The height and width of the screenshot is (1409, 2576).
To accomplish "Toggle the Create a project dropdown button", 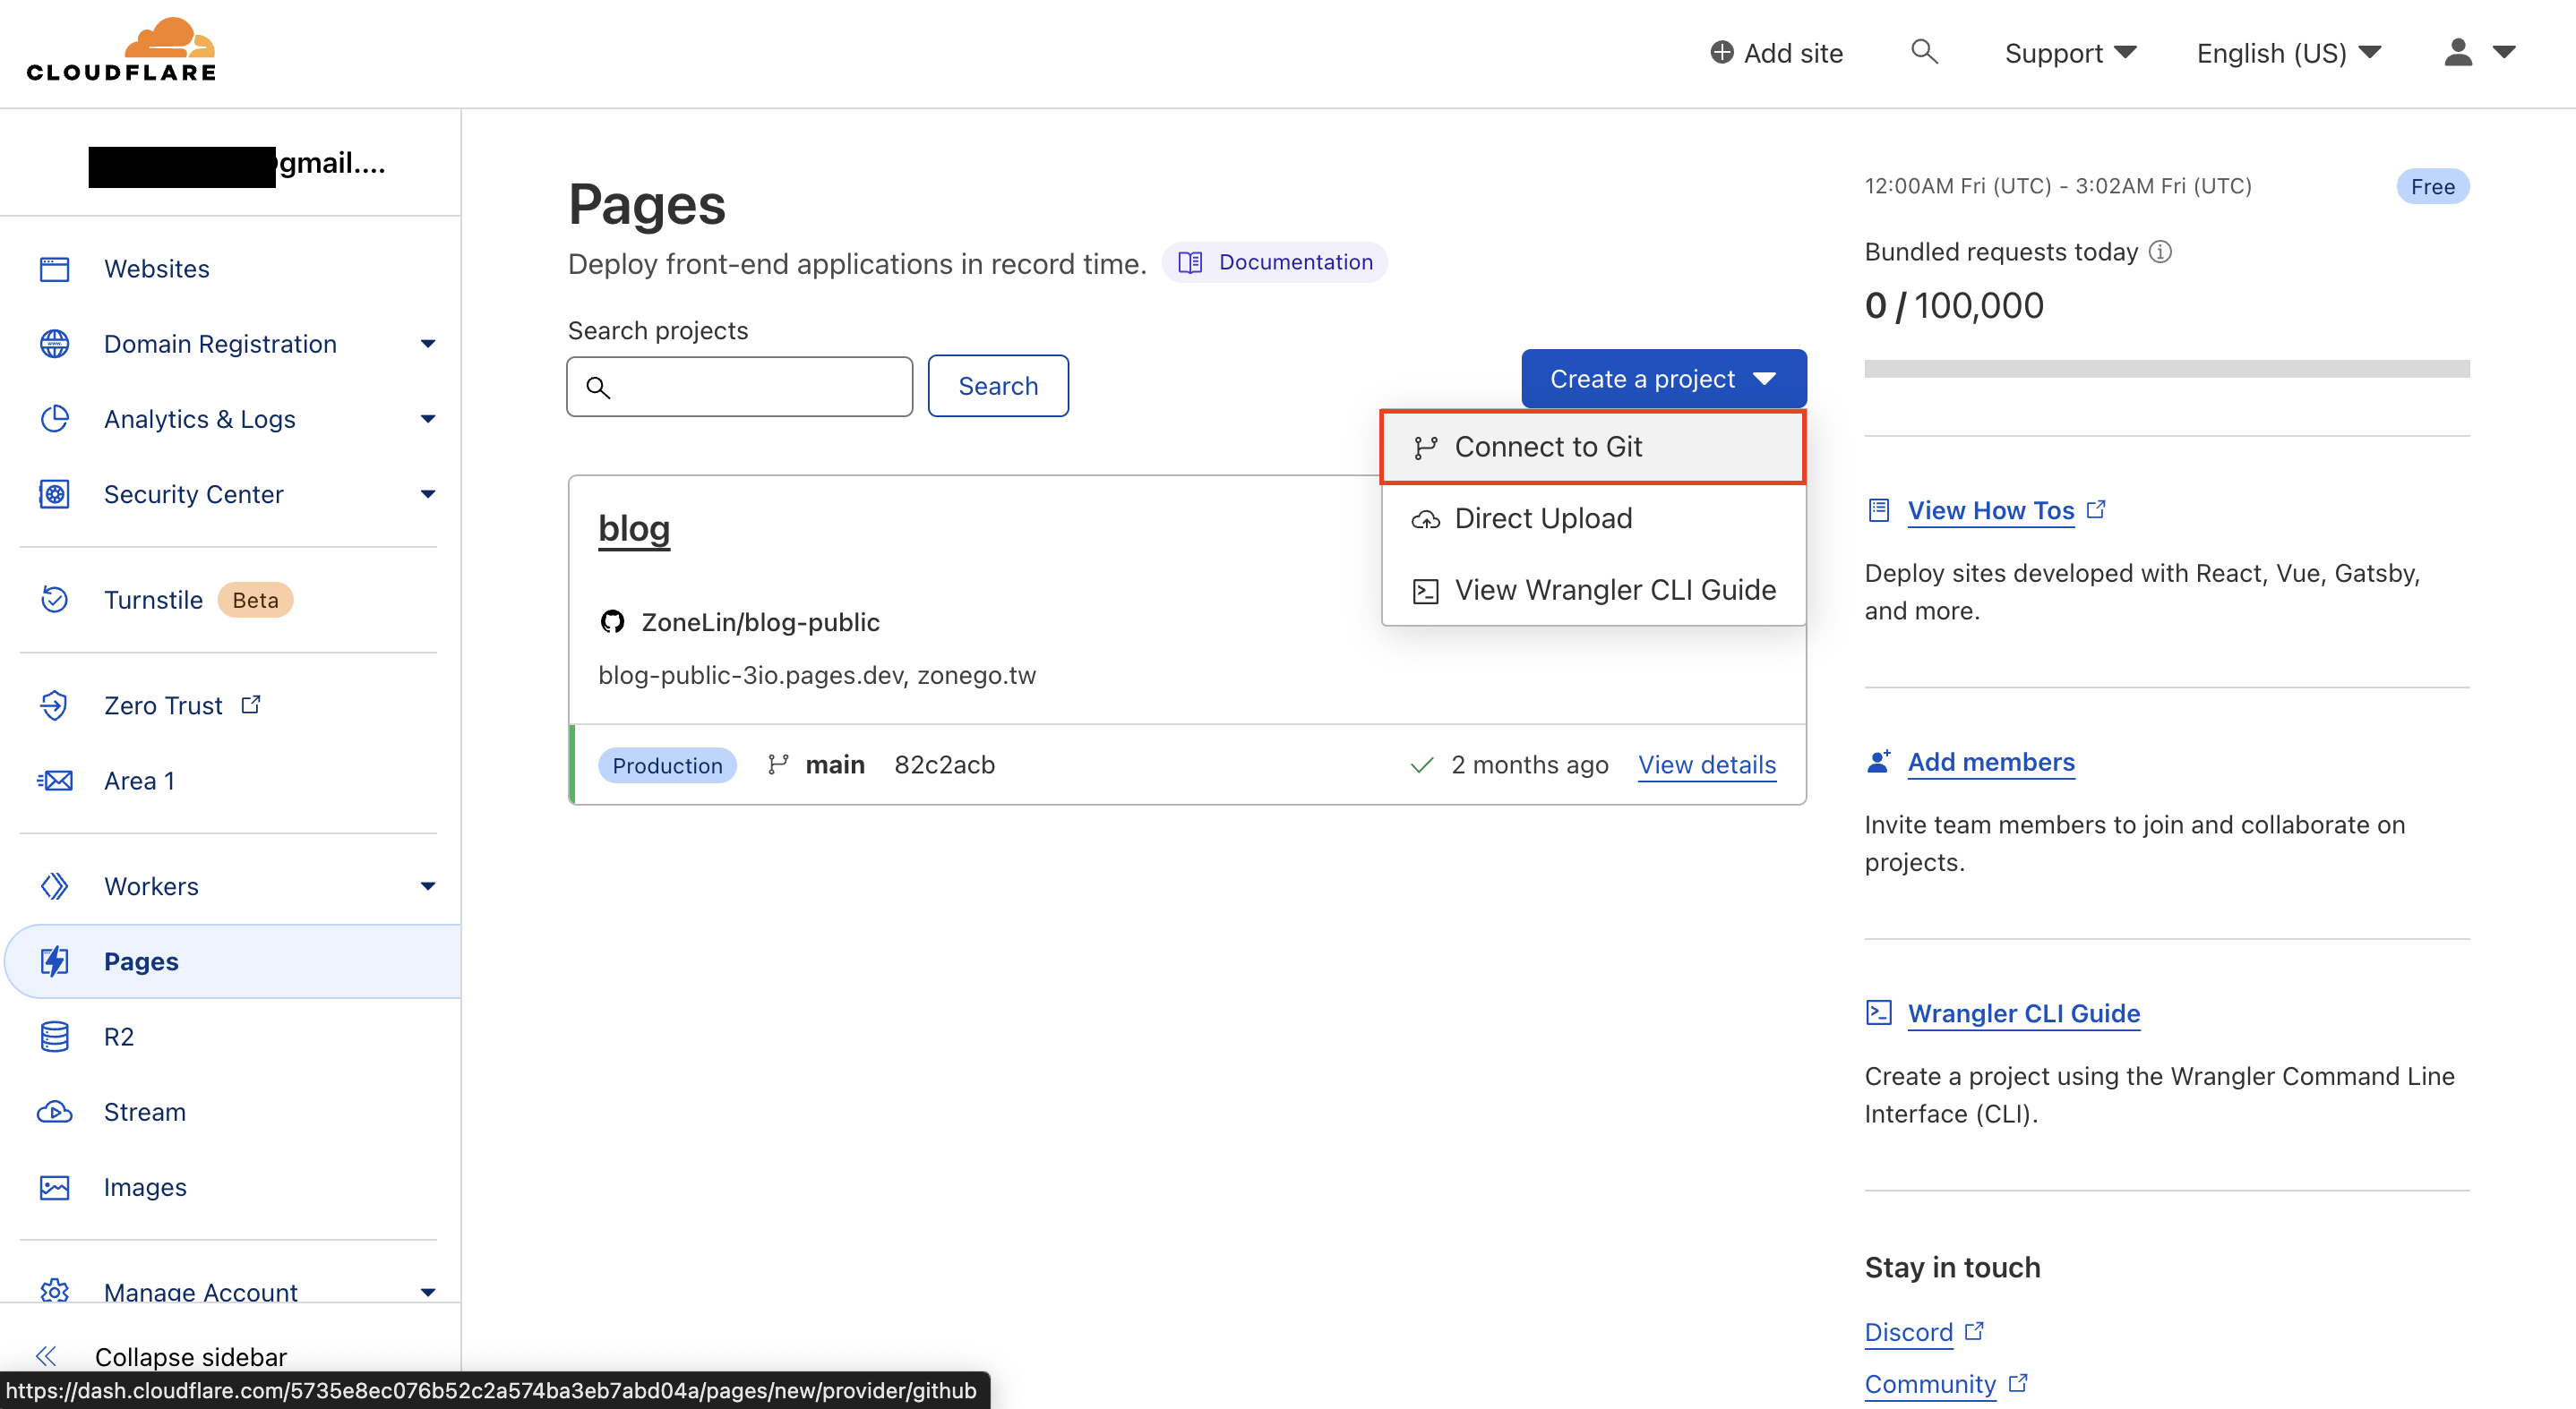I will tap(1663, 379).
